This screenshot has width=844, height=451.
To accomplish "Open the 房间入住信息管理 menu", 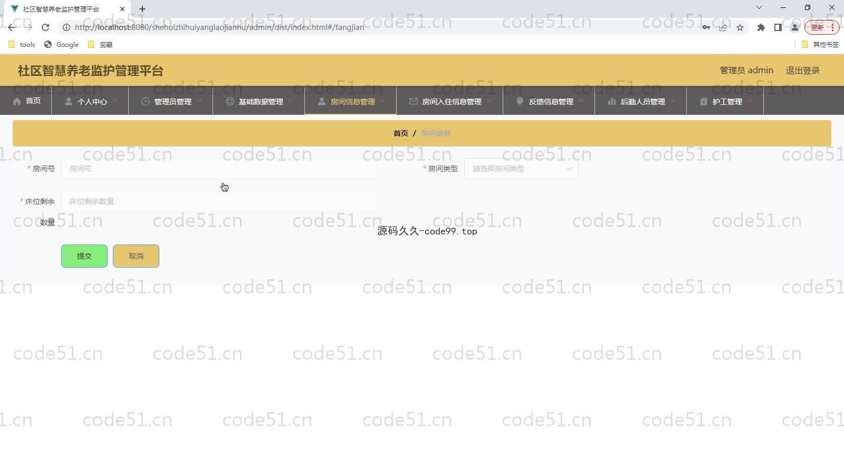I will click(451, 102).
